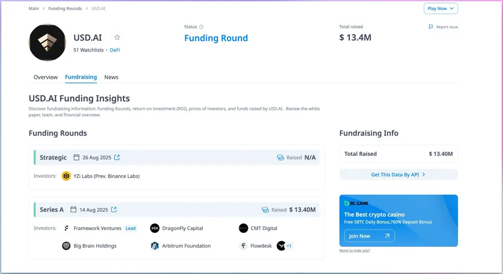Click the DragonFly Capital logo icon
The width and height of the screenshot is (503, 274).
(x=155, y=228)
